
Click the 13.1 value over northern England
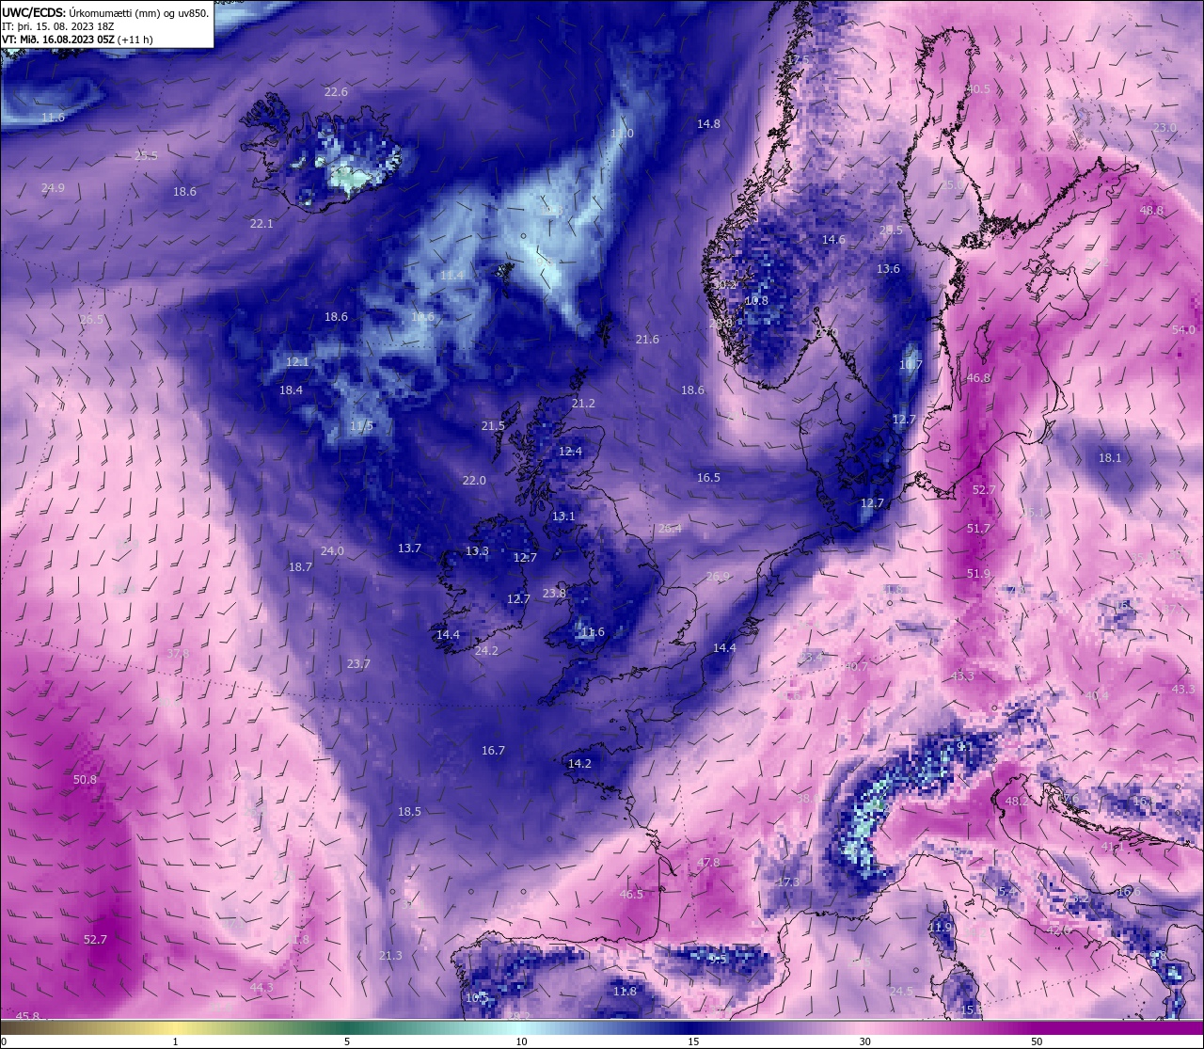(563, 517)
